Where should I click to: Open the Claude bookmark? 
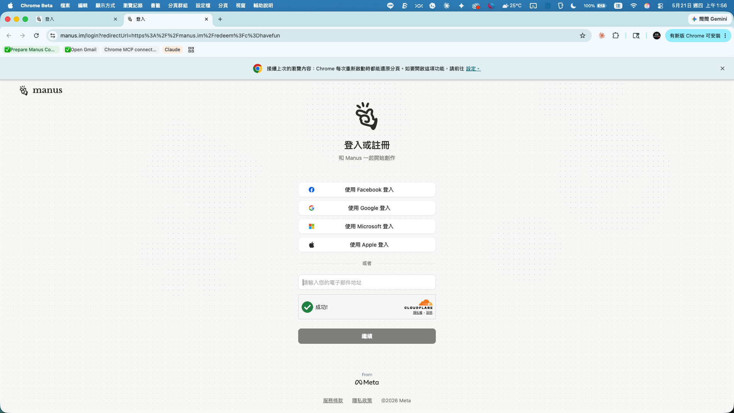172,50
